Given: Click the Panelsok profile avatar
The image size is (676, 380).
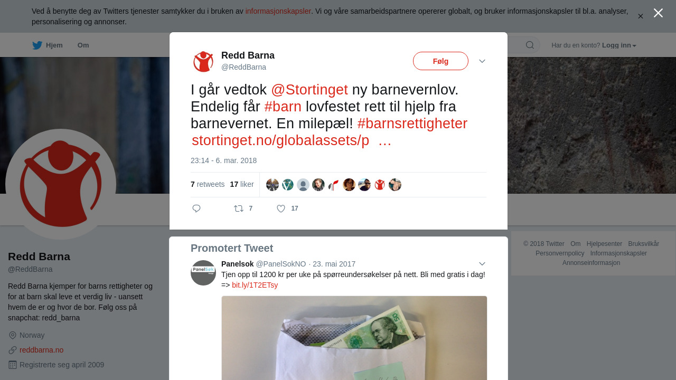Looking at the screenshot, I should [203, 273].
